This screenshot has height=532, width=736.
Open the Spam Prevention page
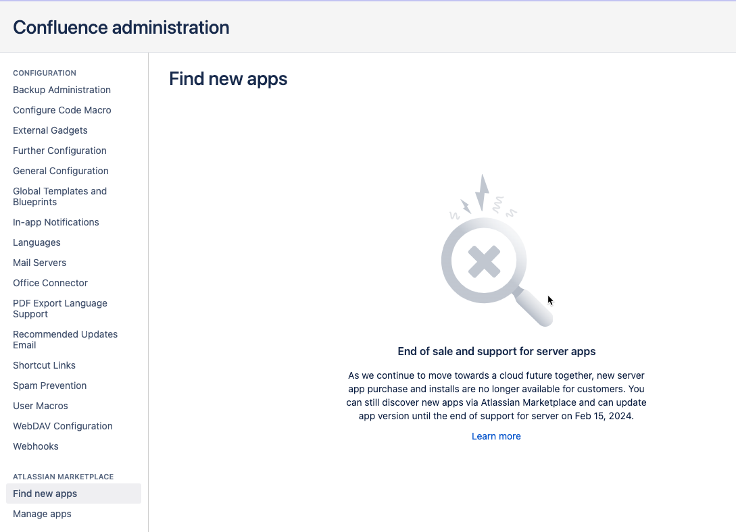[49, 385]
